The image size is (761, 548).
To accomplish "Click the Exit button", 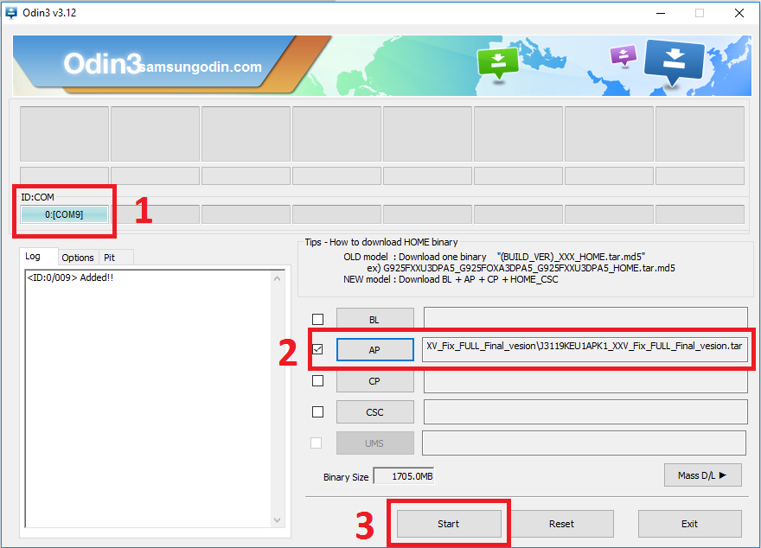I will click(689, 524).
